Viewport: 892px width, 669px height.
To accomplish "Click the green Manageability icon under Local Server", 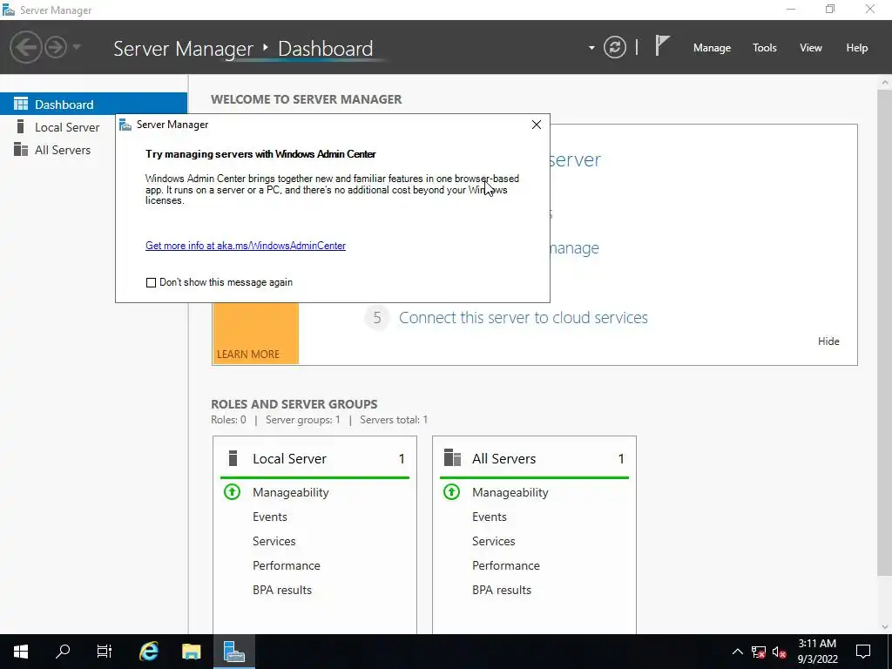I will click(232, 491).
